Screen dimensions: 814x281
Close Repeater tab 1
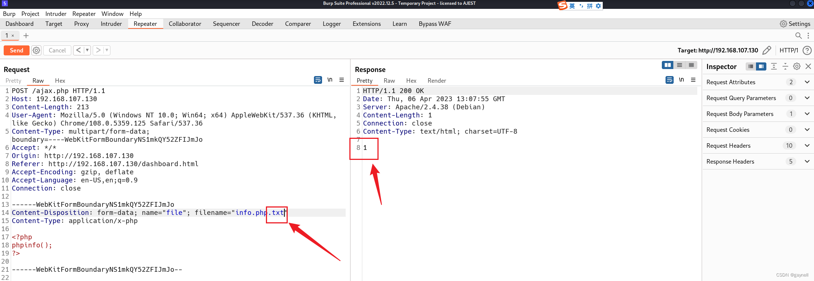pyautogui.click(x=13, y=35)
